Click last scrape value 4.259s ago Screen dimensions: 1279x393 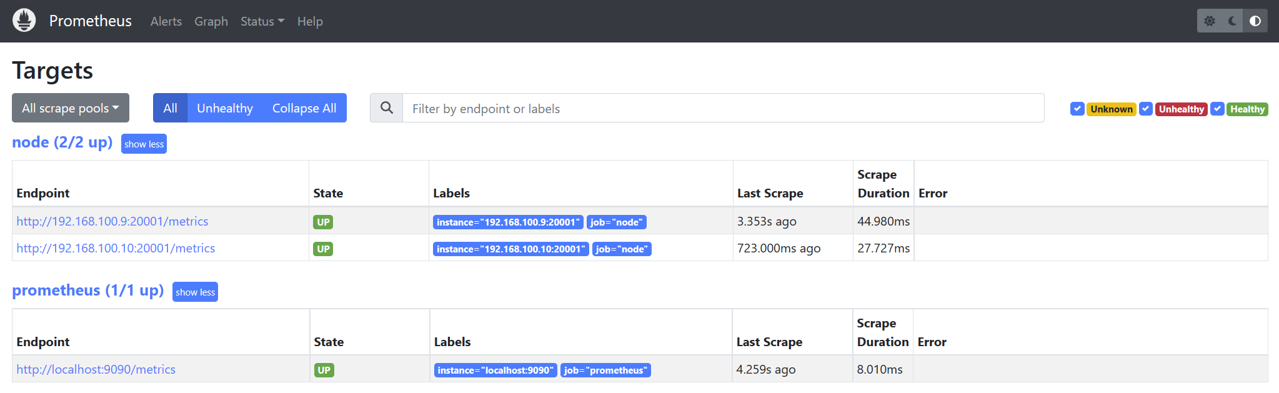(766, 369)
